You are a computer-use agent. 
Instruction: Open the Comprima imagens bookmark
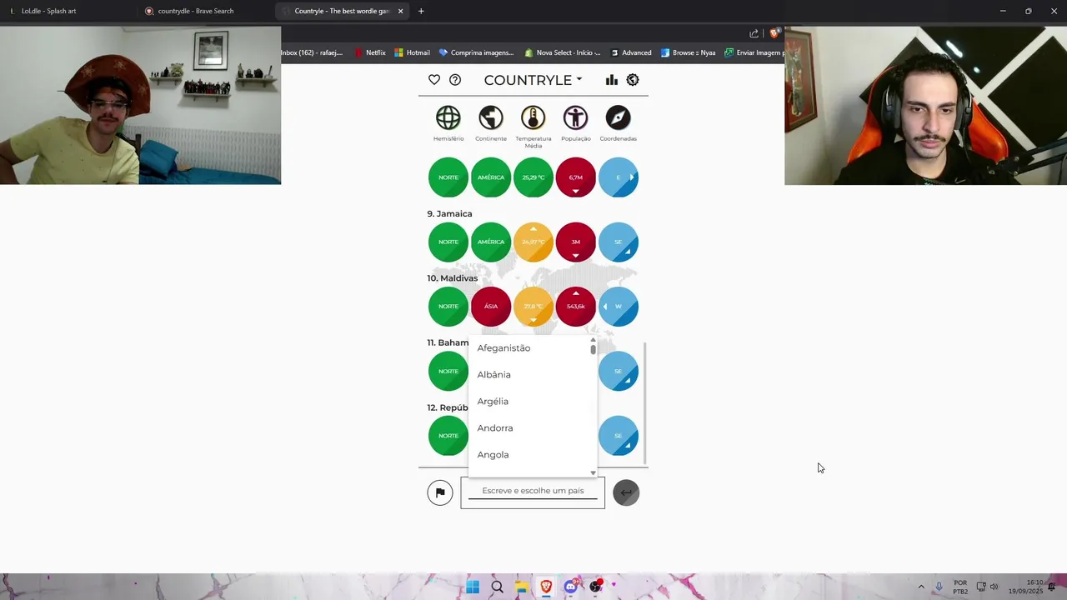coord(476,52)
